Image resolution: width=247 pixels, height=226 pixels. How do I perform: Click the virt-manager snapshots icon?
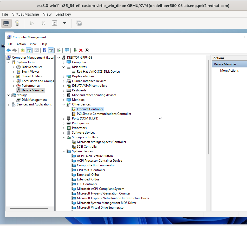(79, 23)
